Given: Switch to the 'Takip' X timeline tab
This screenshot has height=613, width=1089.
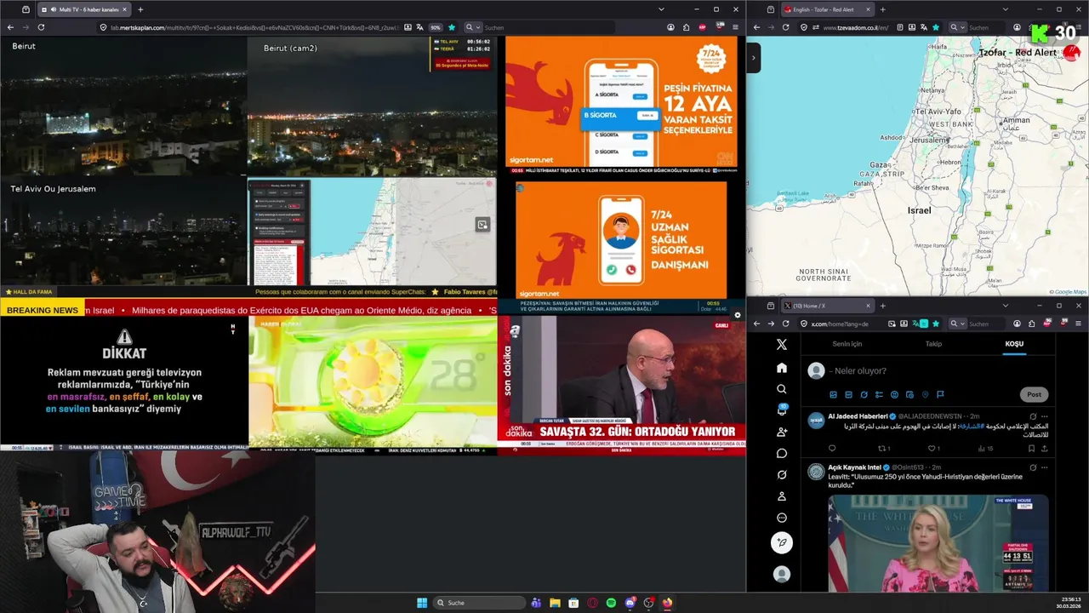Looking at the screenshot, I should pos(933,344).
